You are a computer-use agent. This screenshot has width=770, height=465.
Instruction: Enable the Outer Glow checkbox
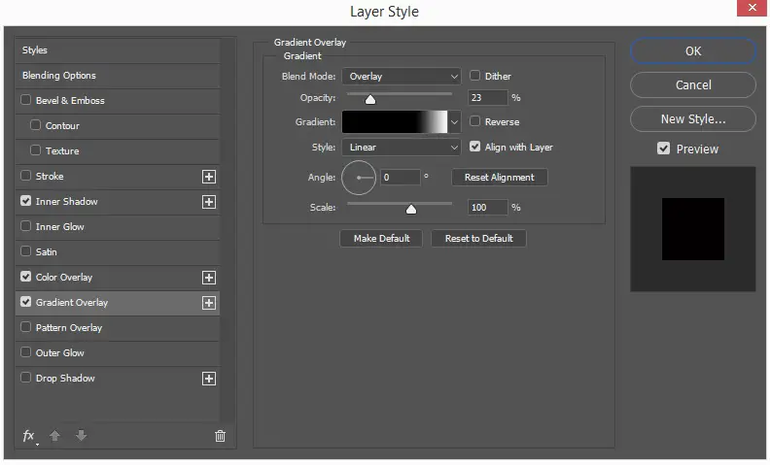[25, 352]
